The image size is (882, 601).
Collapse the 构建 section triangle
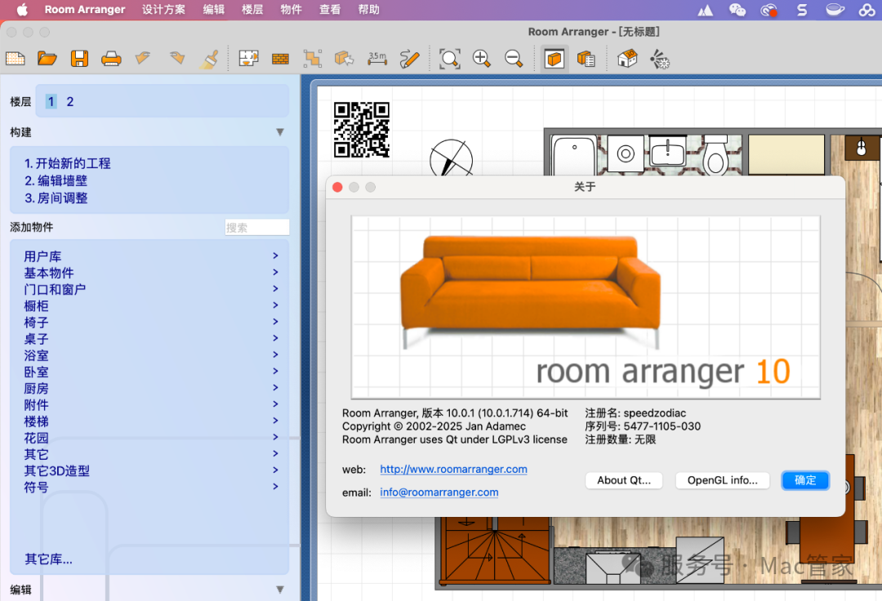pos(280,132)
